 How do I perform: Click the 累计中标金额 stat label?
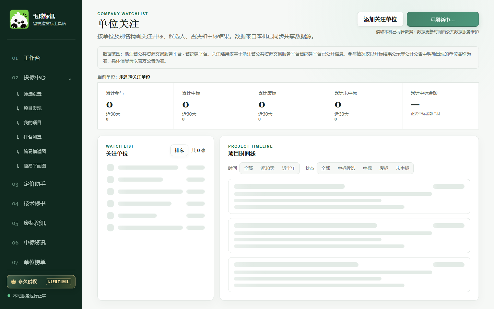tap(424, 93)
